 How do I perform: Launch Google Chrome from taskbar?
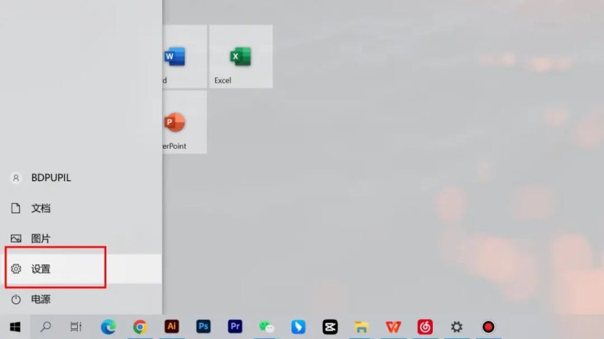140,327
